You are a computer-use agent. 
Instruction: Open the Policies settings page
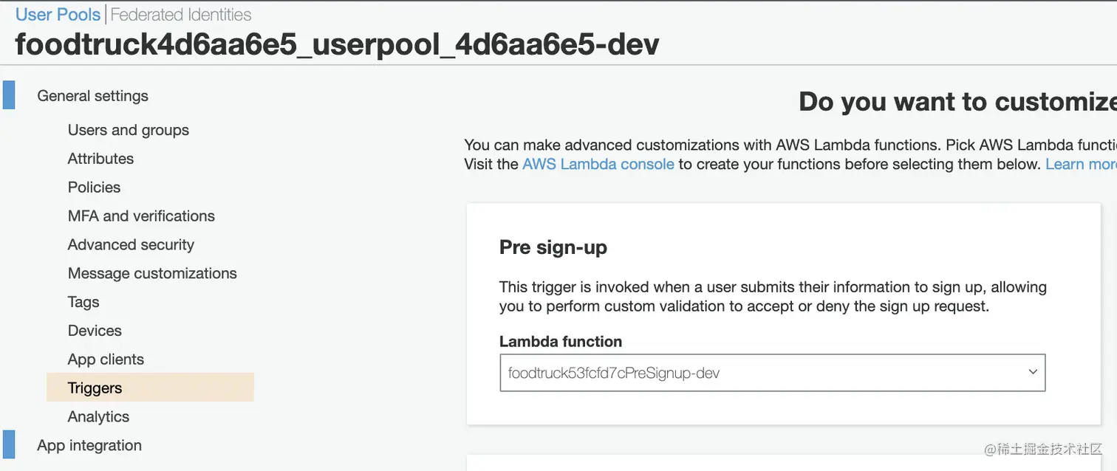click(94, 187)
